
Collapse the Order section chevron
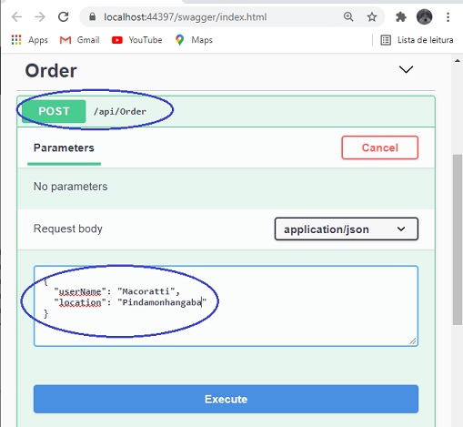pyautogui.click(x=406, y=69)
